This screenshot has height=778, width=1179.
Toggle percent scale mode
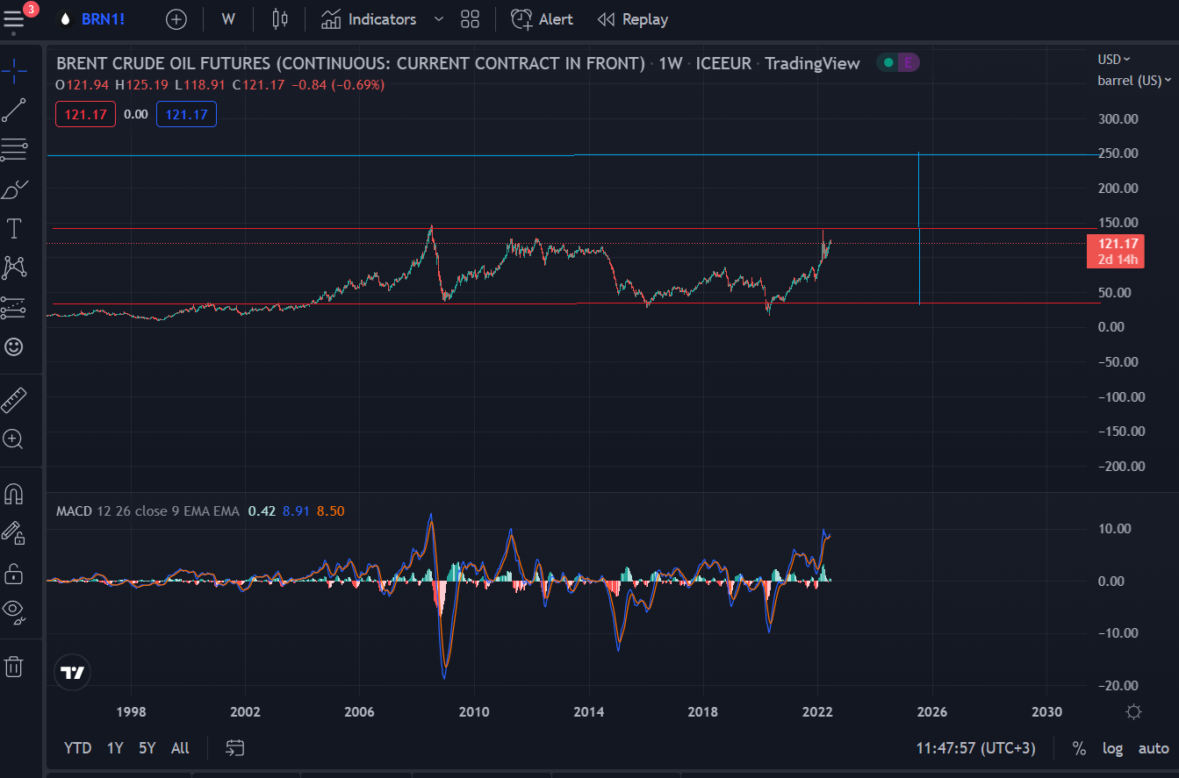tap(1079, 748)
